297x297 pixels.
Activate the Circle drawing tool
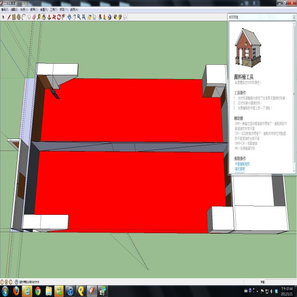tap(18, 17)
